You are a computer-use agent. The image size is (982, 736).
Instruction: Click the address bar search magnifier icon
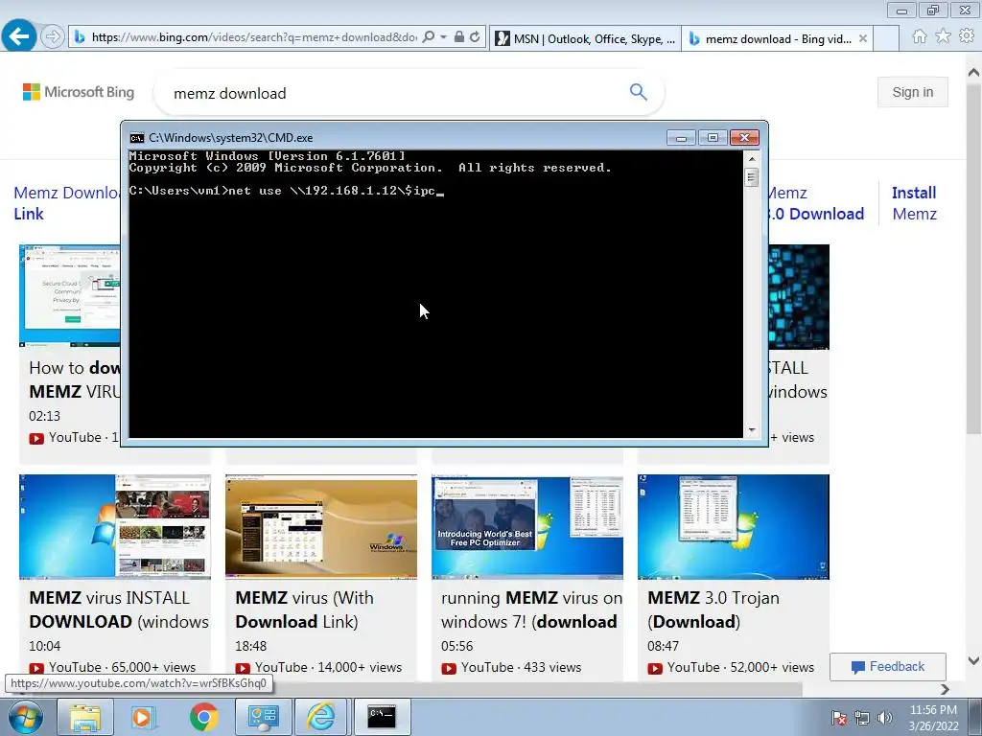coord(429,37)
